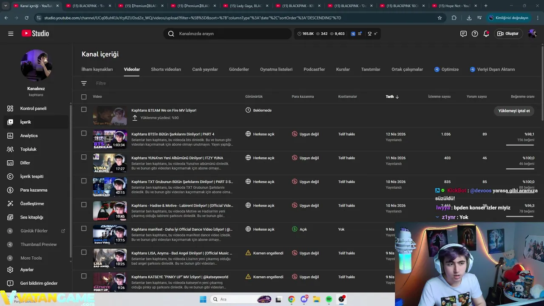Select checkbox for YUNA album video
This screenshot has width=544, height=306.
pyautogui.click(x=84, y=157)
